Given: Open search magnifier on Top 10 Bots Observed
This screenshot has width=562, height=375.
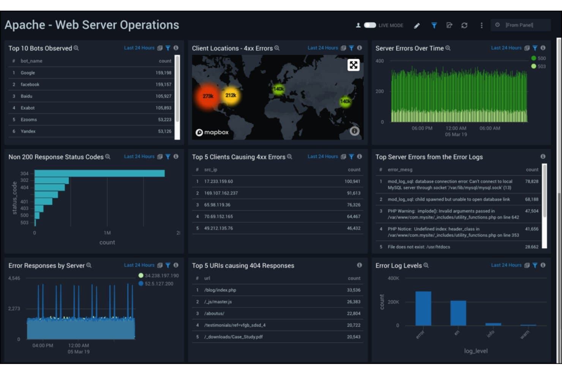Looking at the screenshot, I should tap(76, 48).
